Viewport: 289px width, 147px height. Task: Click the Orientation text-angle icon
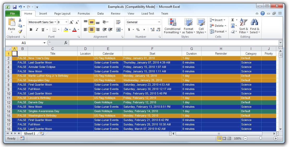coord(105,22)
